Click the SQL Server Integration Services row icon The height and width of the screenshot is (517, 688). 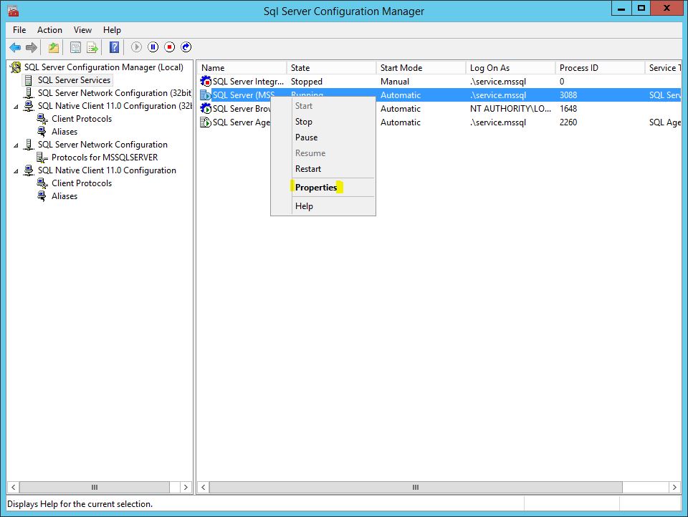tap(206, 81)
